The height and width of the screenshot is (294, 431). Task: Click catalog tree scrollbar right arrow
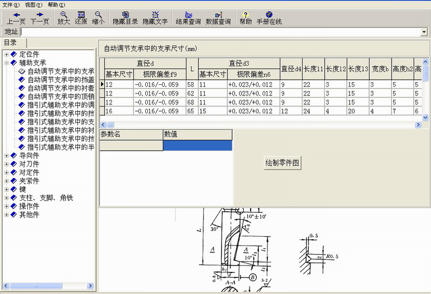pos(91,286)
